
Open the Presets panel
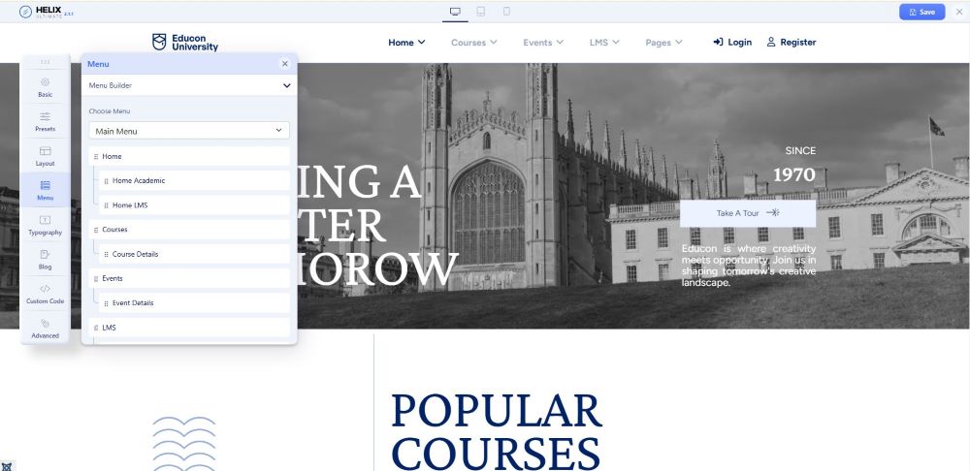[x=46, y=122]
